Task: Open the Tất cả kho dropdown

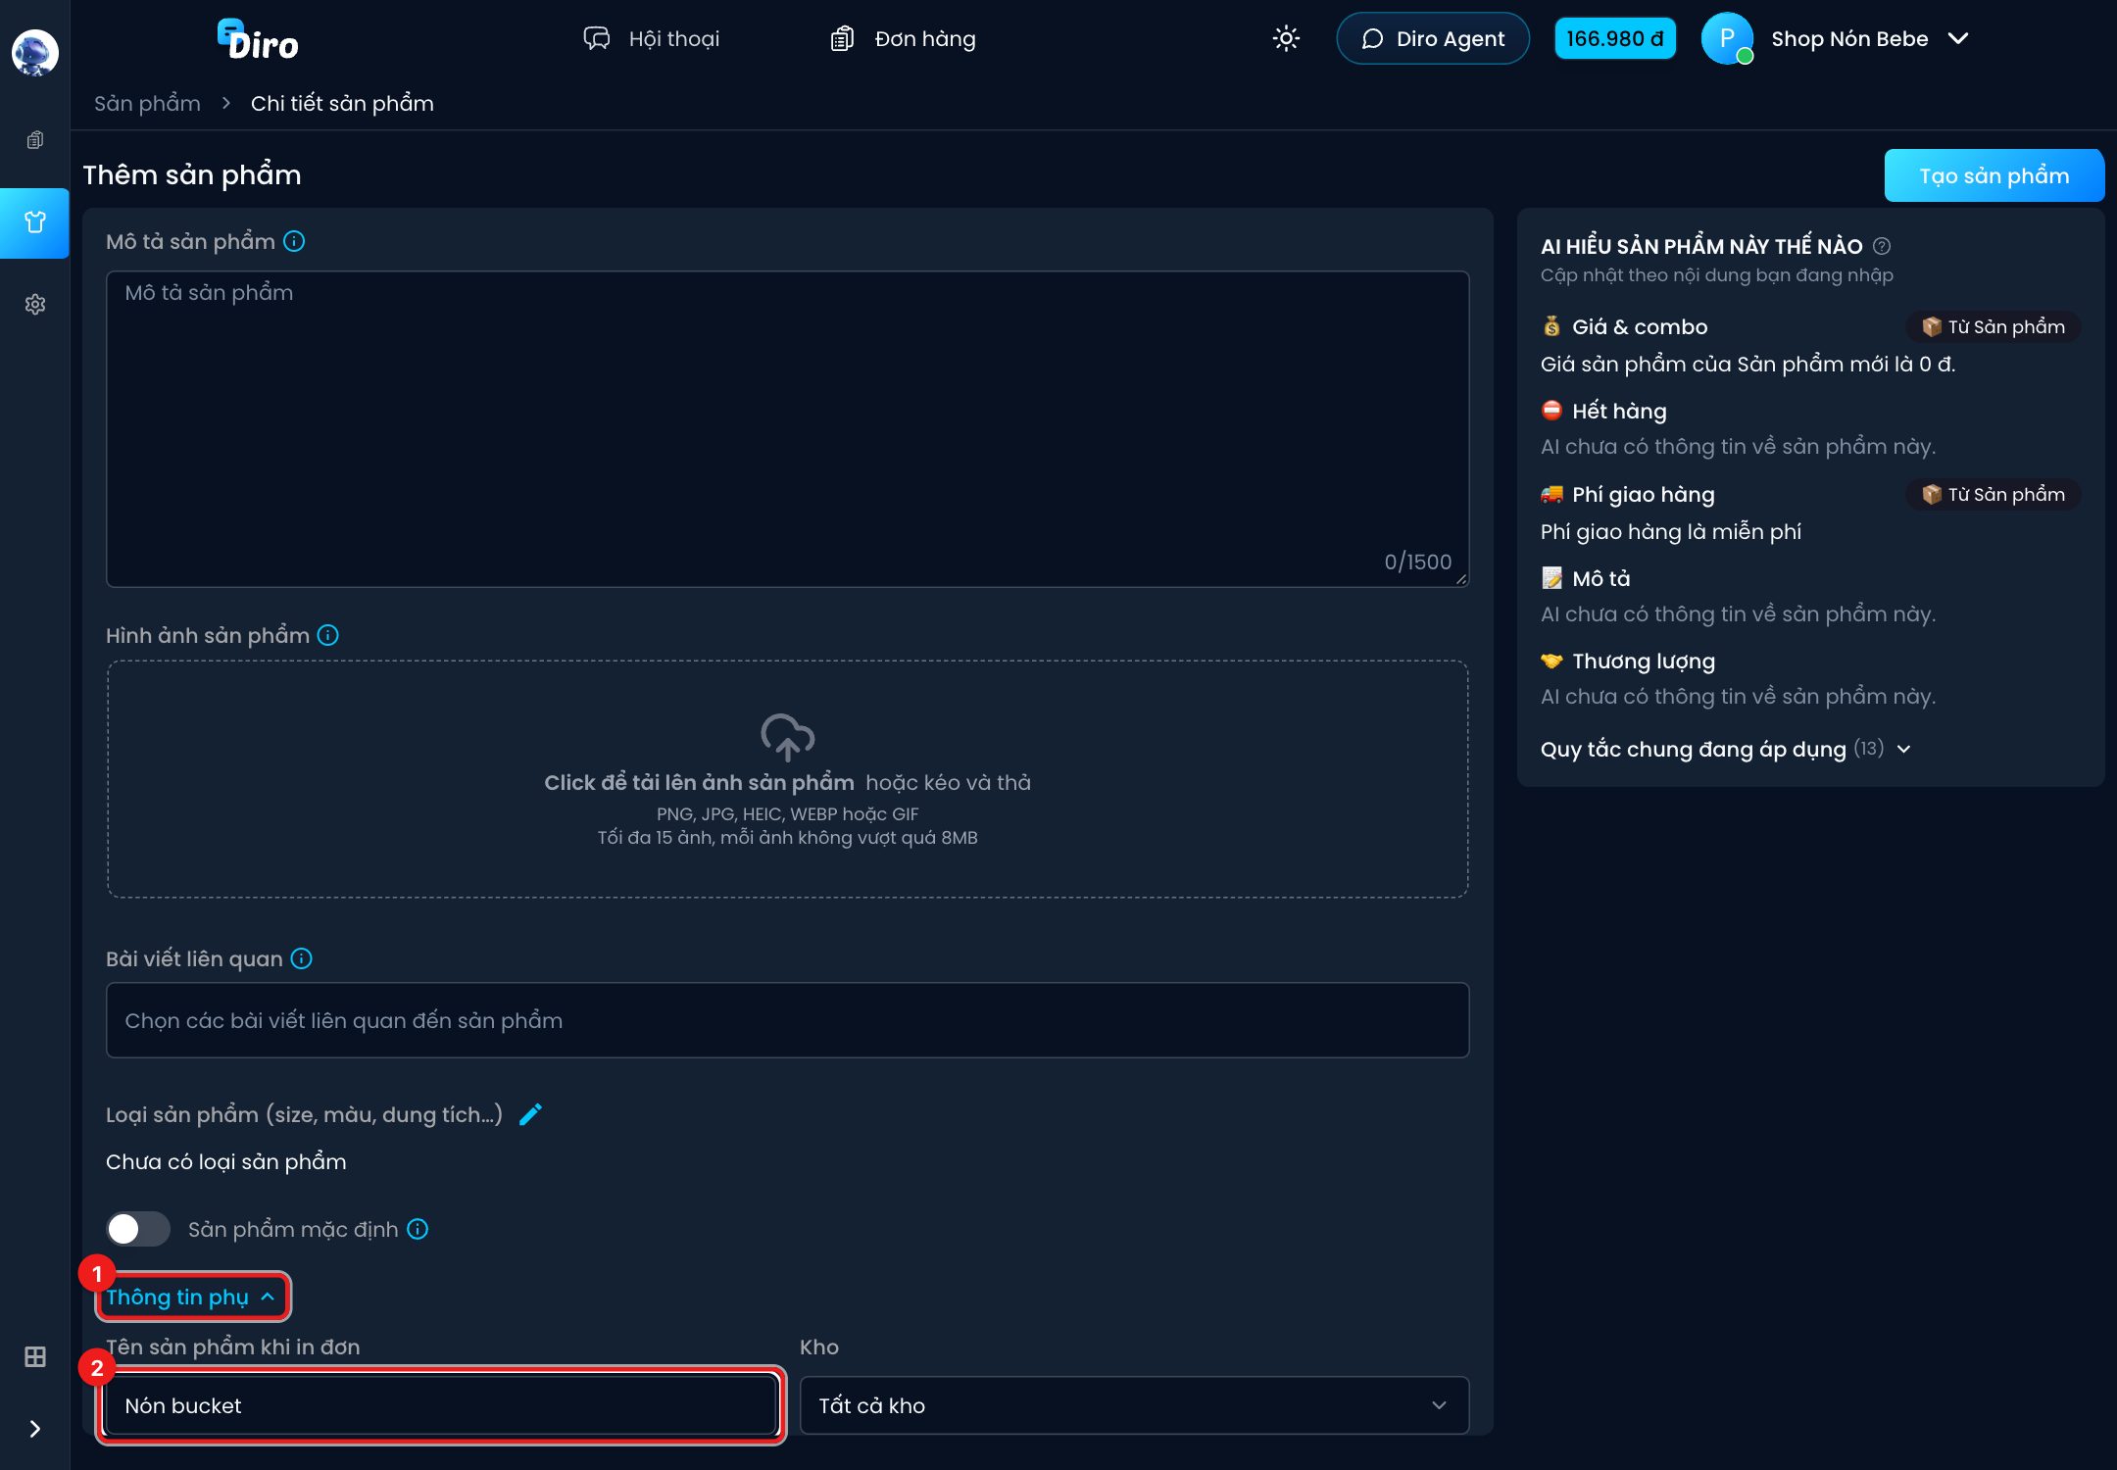Action: click(x=1134, y=1405)
